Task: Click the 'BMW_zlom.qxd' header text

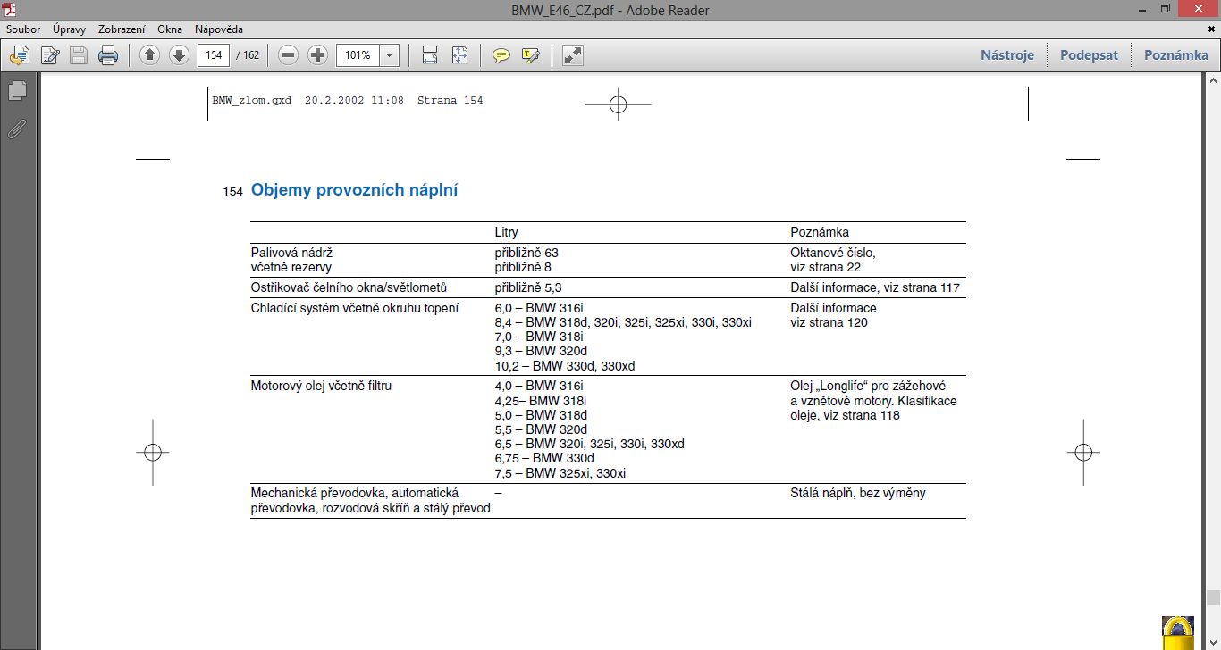Action: [x=251, y=100]
